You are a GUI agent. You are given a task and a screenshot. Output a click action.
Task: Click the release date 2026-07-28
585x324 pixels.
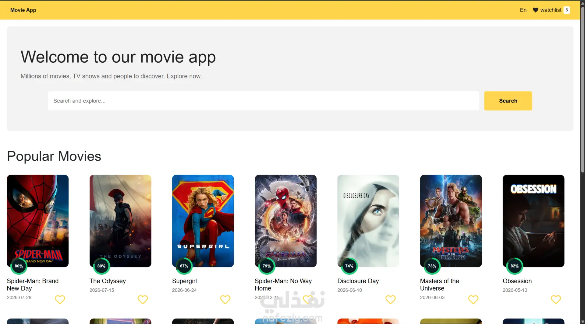pyautogui.click(x=19, y=298)
